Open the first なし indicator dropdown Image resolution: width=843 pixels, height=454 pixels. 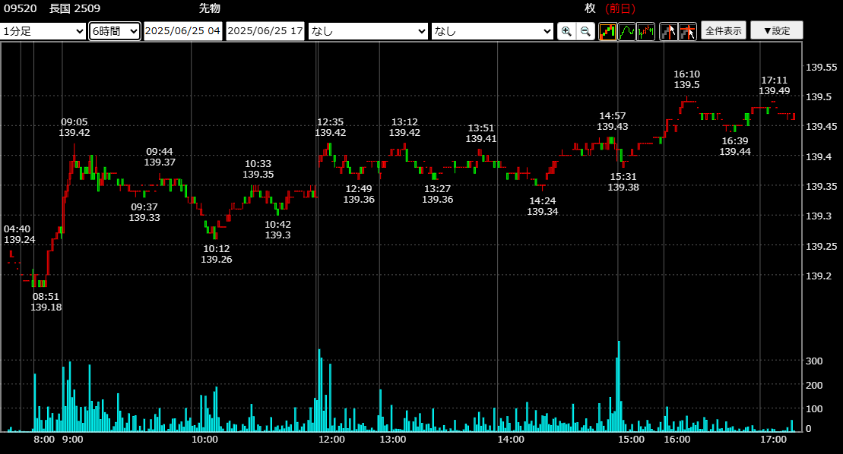(x=368, y=31)
